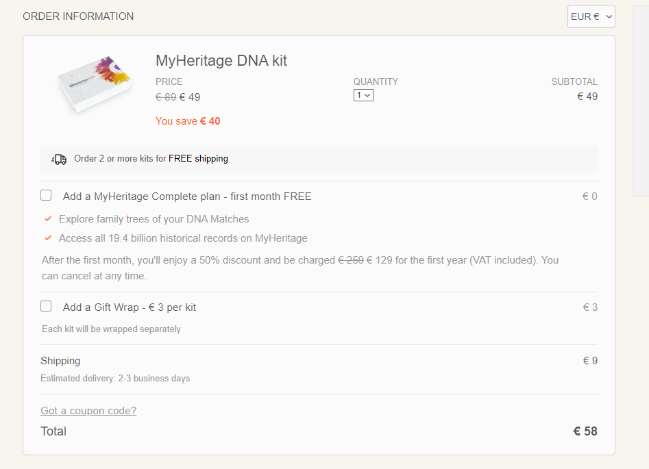Screen dimensions: 649x469
Task: Click the free shipping truck icon
Action: click(59, 160)
